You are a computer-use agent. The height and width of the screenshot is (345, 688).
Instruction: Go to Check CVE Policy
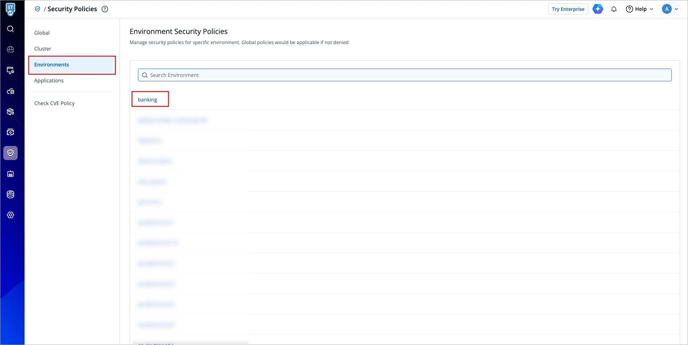(54, 103)
